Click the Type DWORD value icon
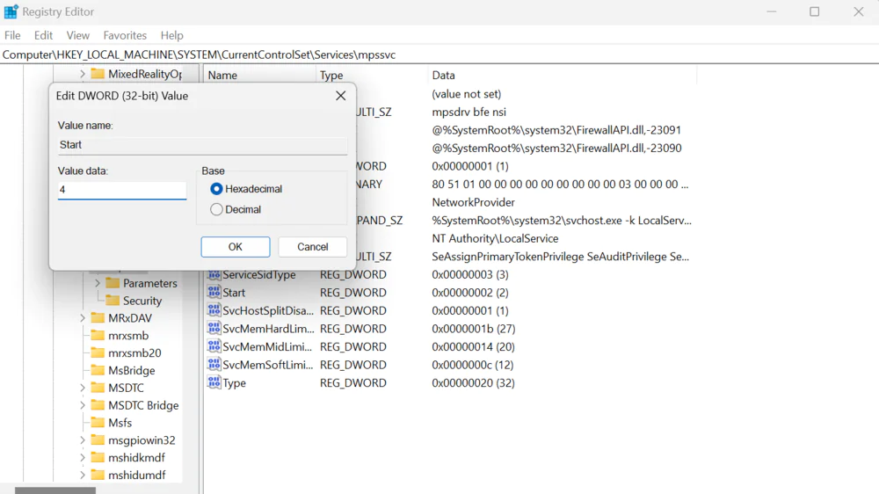The width and height of the screenshot is (879, 494). pos(214,382)
